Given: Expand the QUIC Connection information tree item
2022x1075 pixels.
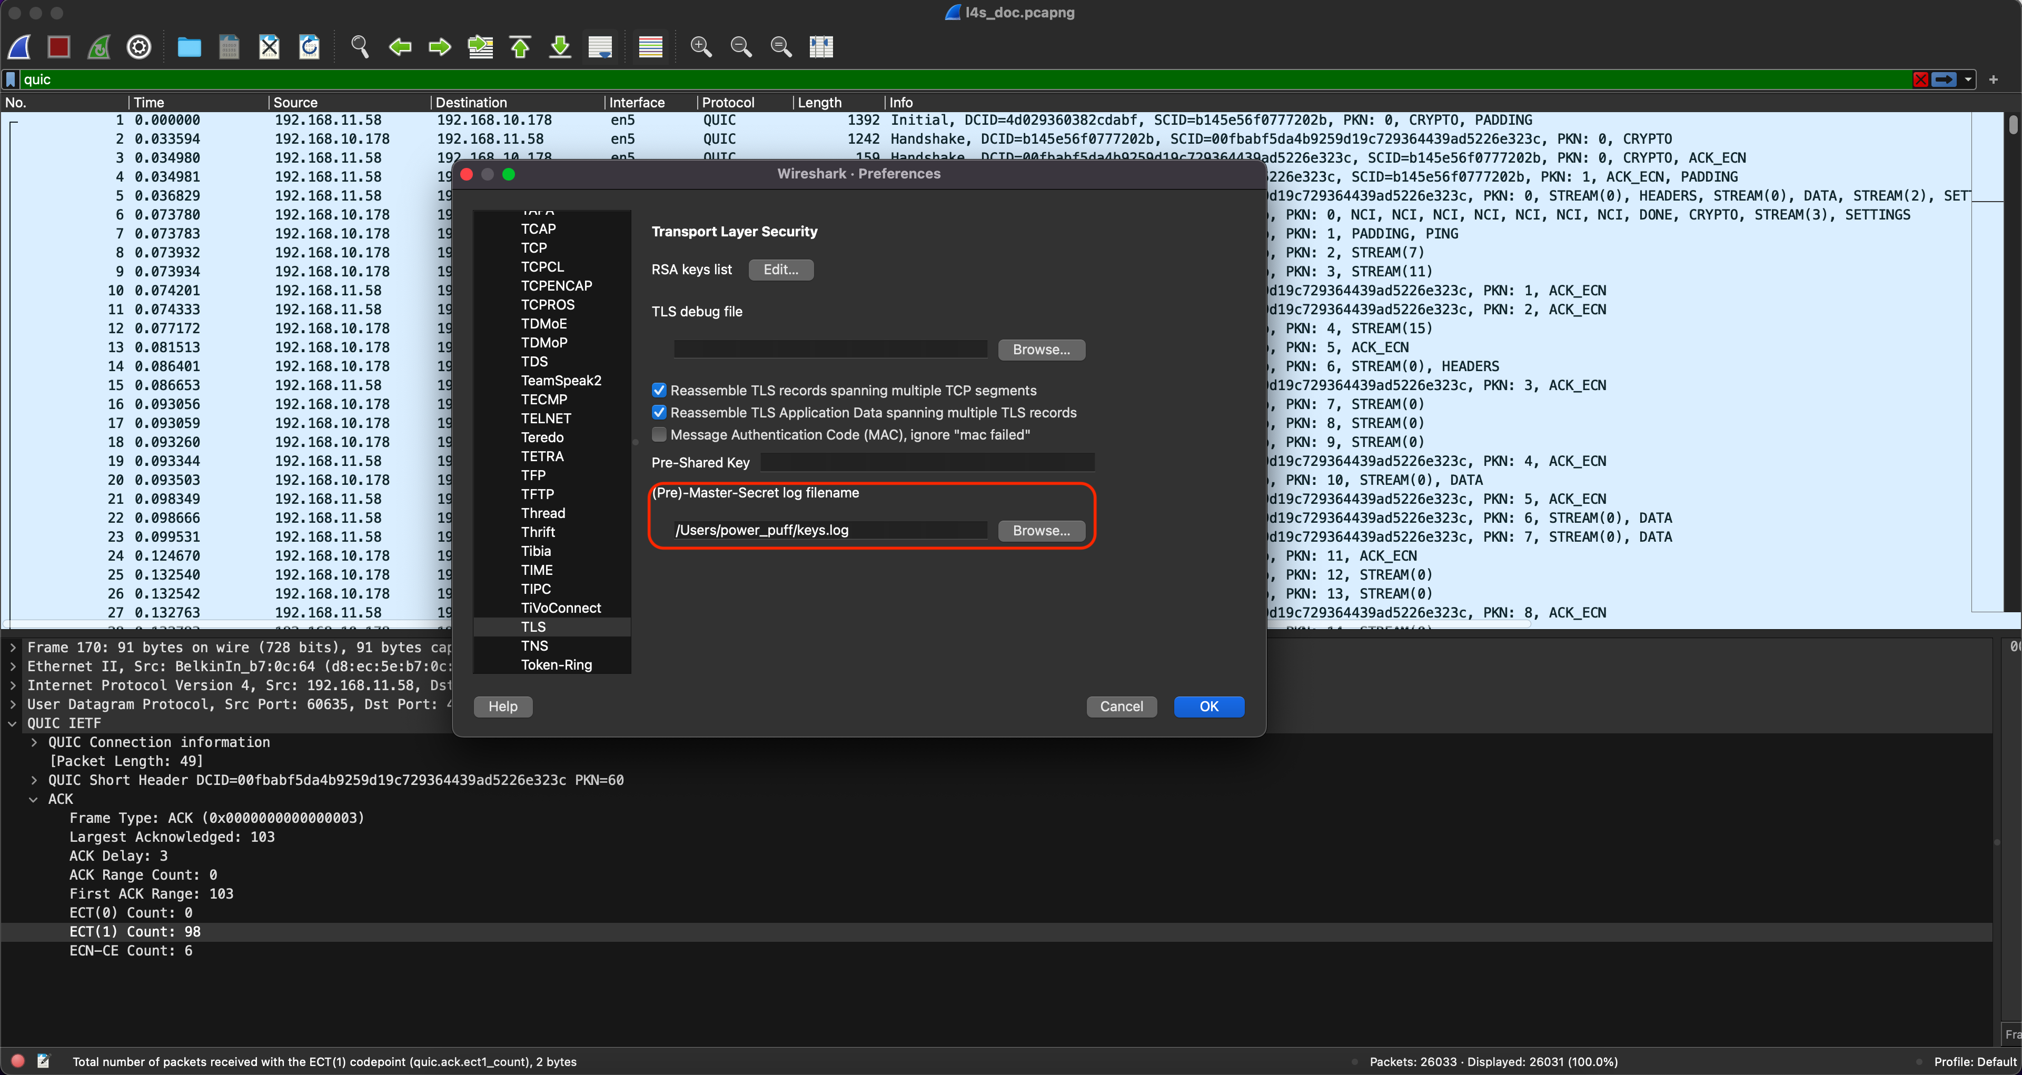Looking at the screenshot, I should tap(33, 742).
